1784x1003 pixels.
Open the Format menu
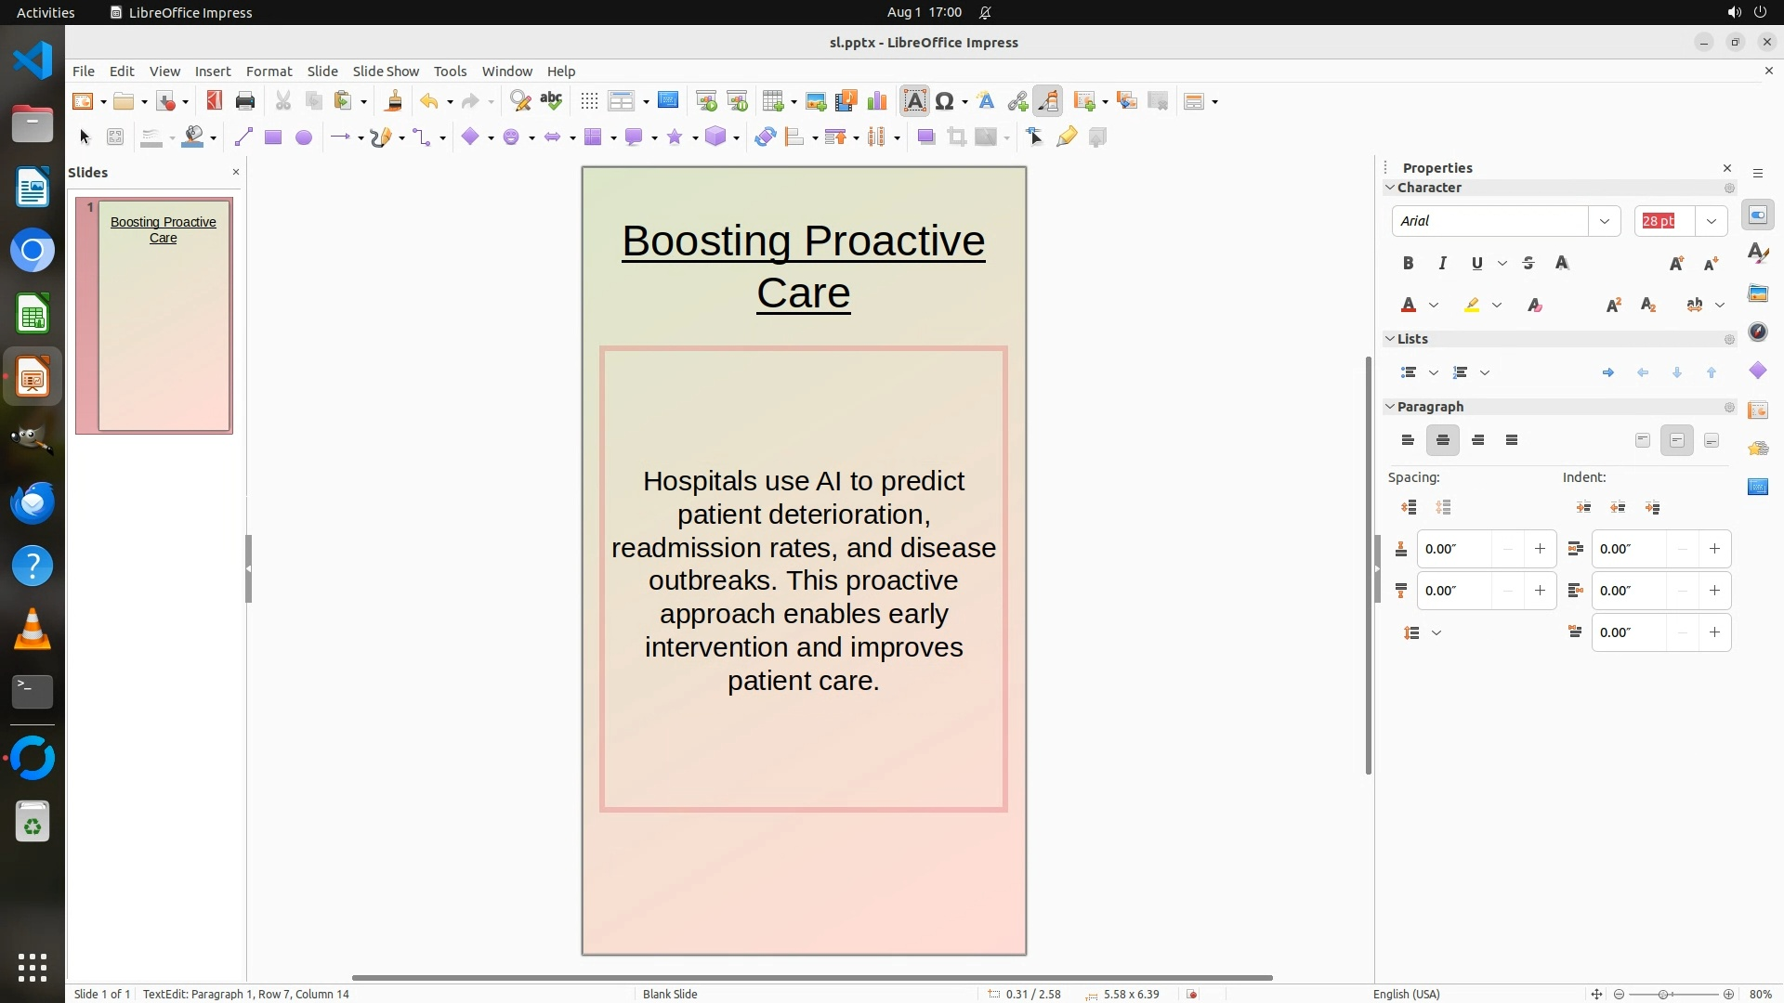pos(269,72)
